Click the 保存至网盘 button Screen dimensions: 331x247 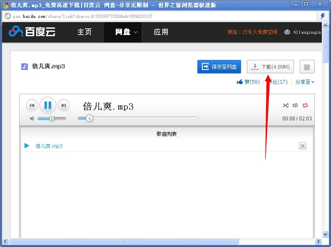point(219,67)
